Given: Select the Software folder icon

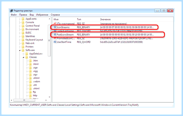Looking at the screenshot, I should tap(23, 50).
